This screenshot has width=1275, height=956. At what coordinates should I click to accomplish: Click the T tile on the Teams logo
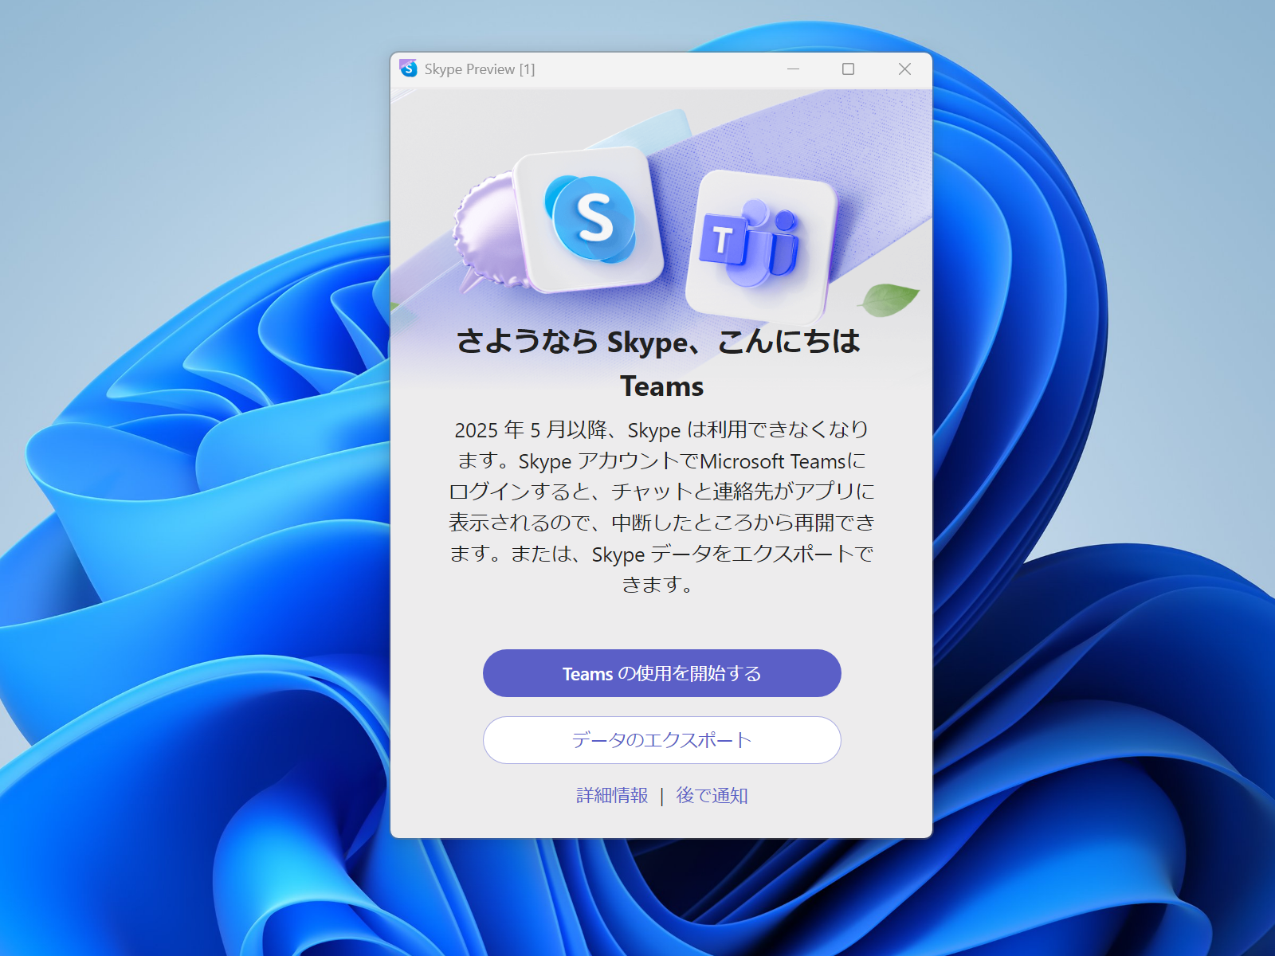pos(723,239)
